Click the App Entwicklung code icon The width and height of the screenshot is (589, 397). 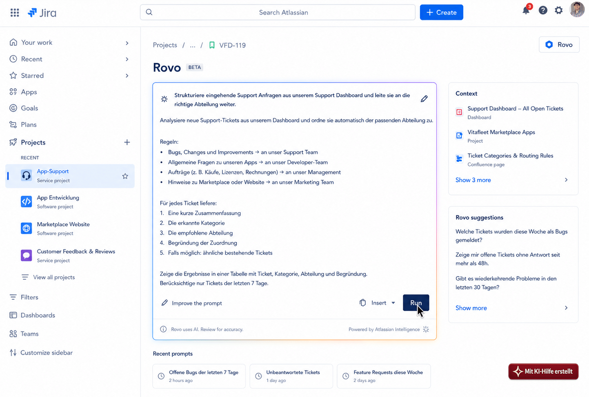[27, 201]
